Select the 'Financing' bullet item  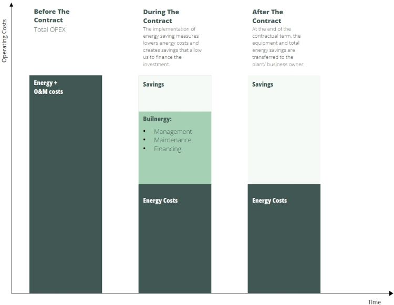(x=168, y=149)
